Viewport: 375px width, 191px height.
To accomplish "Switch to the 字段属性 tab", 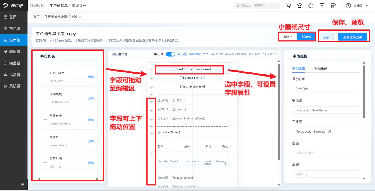I will tap(299, 68).
